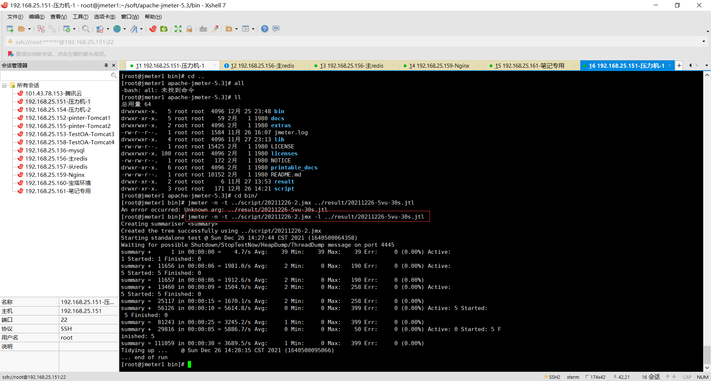
Task: Open the tab list dropdown arrow
Action: click(x=707, y=65)
